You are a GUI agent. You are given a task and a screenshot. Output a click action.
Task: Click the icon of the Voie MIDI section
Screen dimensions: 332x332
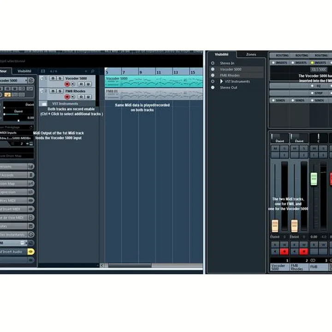[x=31, y=218]
